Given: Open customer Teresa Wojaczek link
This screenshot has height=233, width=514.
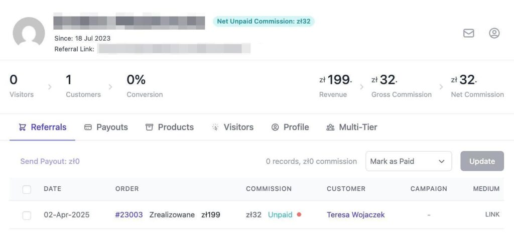Looking at the screenshot, I should pos(356,215).
